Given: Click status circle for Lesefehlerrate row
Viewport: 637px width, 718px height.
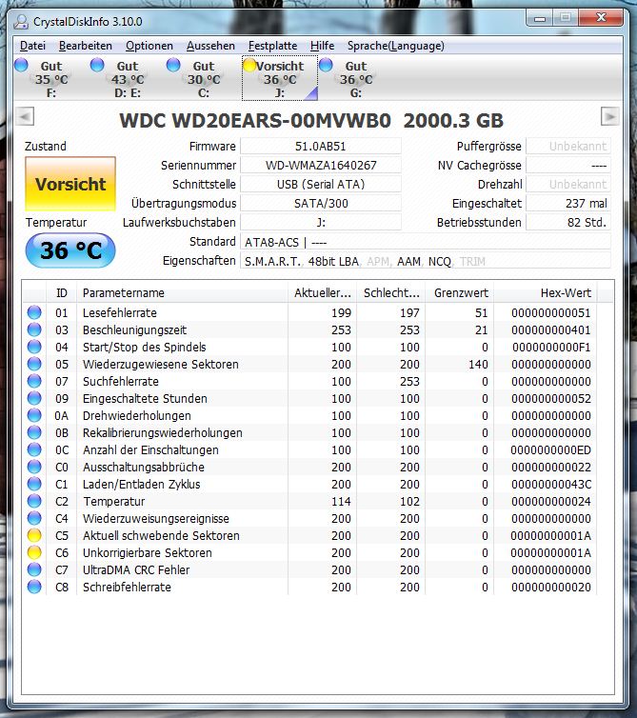Looking at the screenshot, I should click(x=34, y=312).
